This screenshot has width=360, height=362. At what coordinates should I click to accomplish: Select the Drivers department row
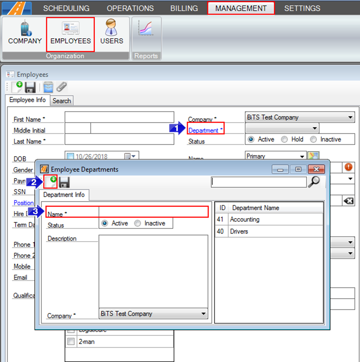pyautogui.click(x=269, y=231)
